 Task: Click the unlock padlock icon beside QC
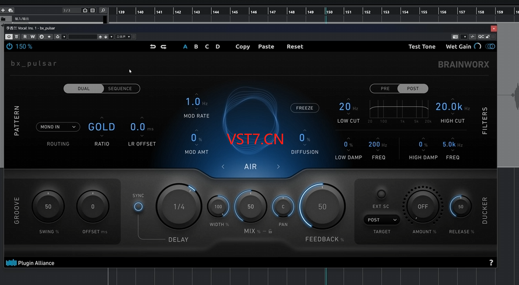coord(487,37)
